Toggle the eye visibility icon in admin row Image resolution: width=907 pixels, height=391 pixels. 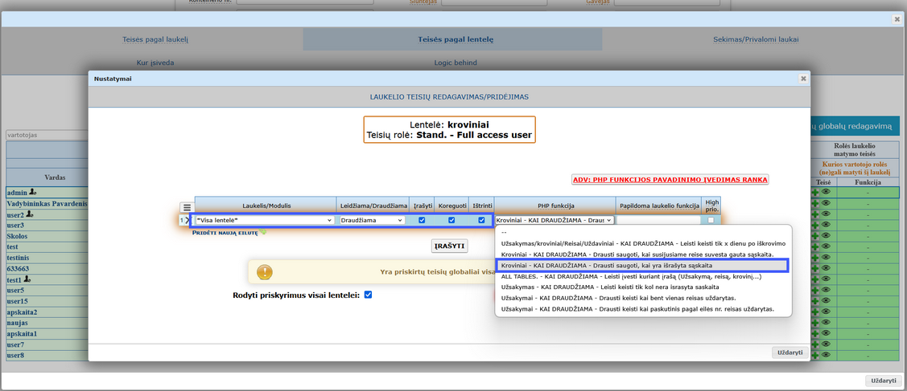tap(826, 192)
